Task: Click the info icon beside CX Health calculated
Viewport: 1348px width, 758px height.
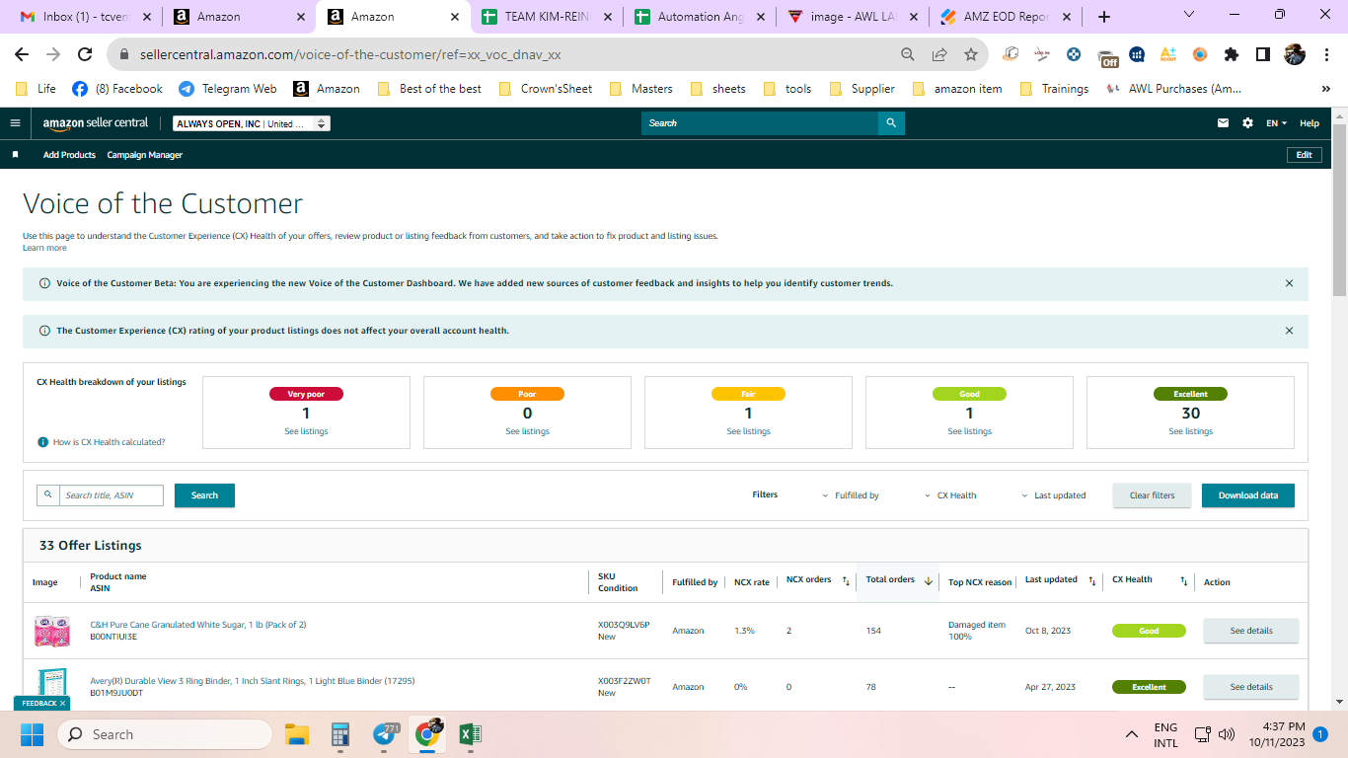Action: coord(42,442)
